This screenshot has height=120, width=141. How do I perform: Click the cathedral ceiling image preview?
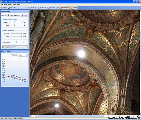85,62
